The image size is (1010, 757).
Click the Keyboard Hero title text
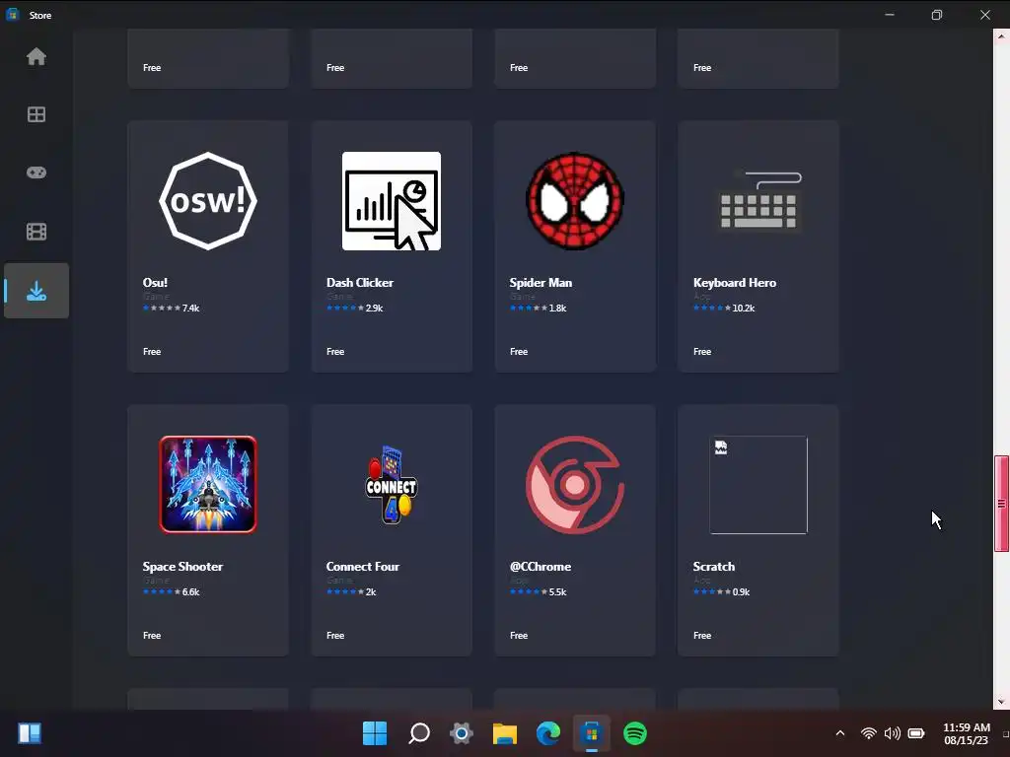734,283
